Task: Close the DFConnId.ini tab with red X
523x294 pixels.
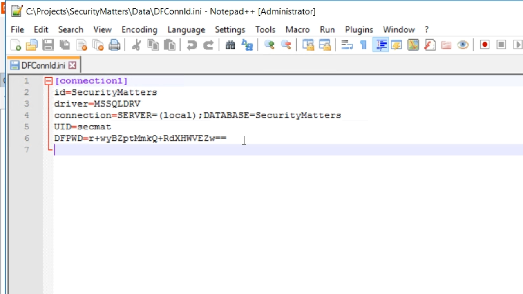Action: click(72, 65)
